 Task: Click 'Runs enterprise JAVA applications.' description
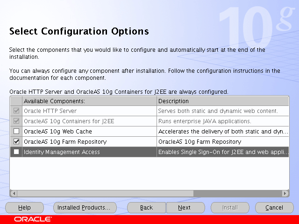pyautogui.click(x=205, y=121)
